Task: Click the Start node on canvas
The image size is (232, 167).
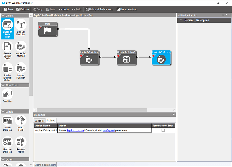Action: (x=47, y=29)
